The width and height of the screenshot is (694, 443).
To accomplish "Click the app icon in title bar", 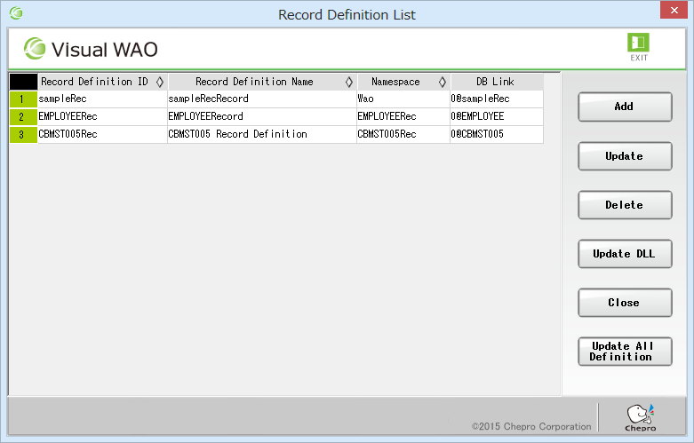I will (15, 14).
